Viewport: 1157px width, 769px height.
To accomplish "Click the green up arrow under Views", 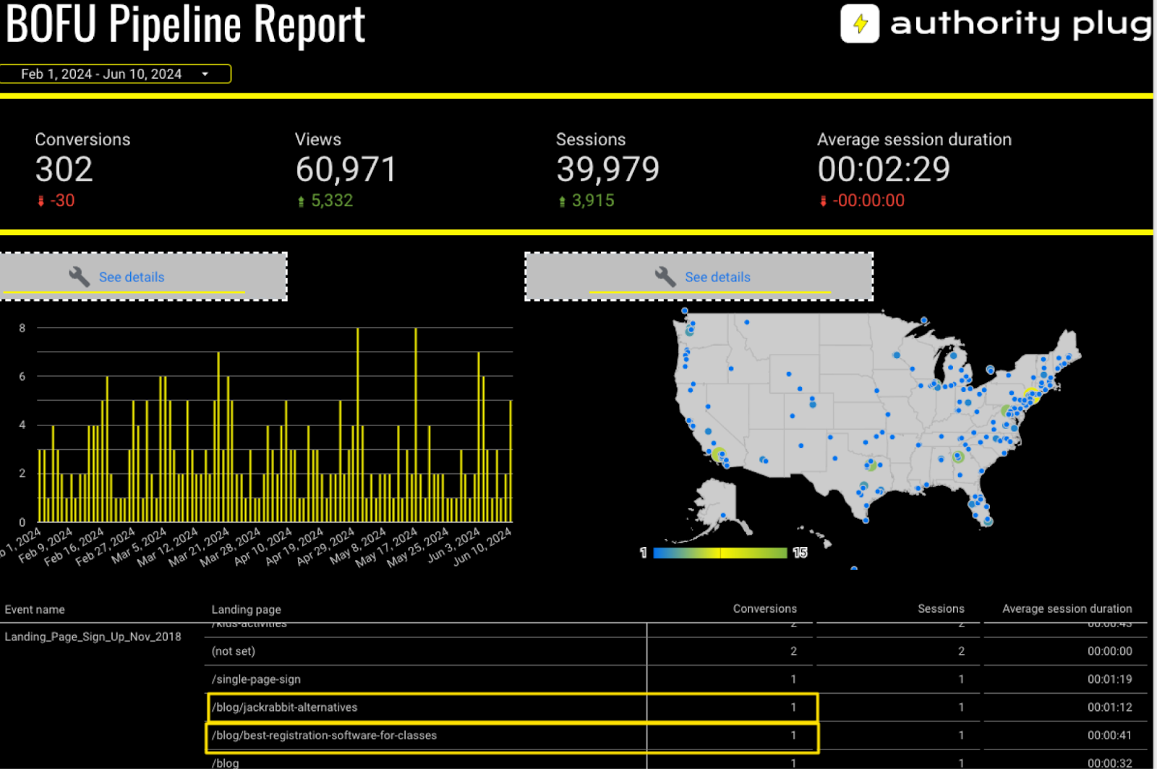I will pyautogui.click(x=301, y=201).
